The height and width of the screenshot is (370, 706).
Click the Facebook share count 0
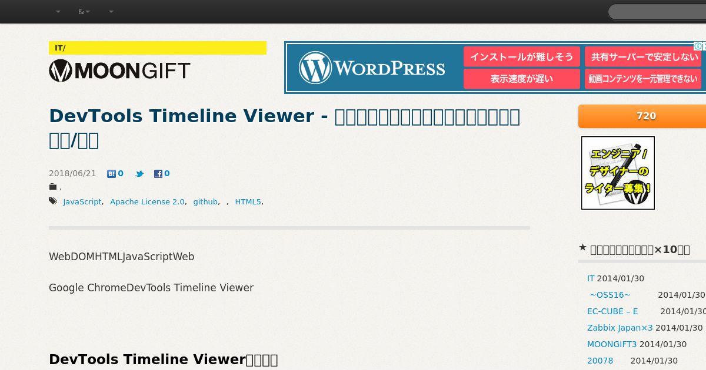[x=167, y=174]
